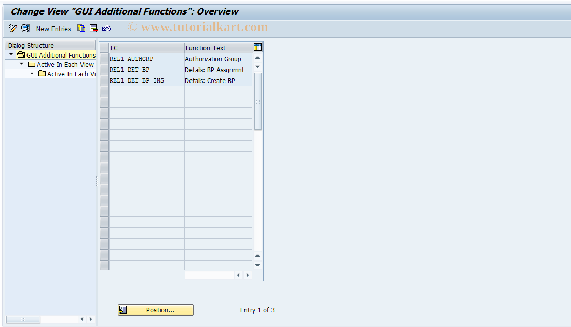Click table scroll up arrow at top
571x327 pixels.
[257, 58]
